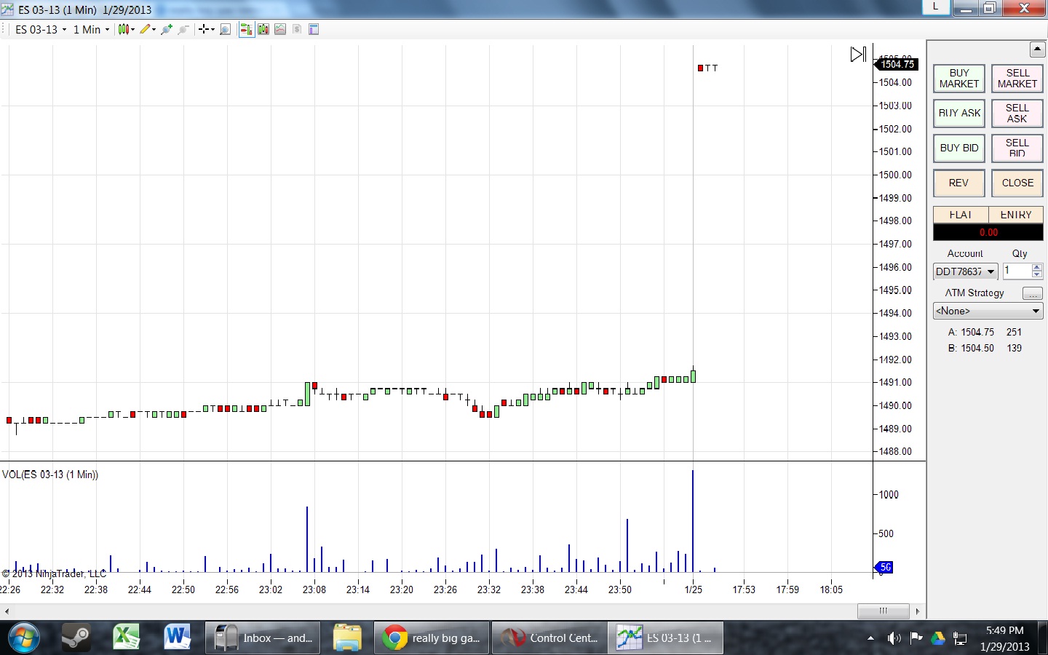This screenshot has width=1048, height=655.
Task: Open the chart style candlestick tool
Action: click(124, 29)
